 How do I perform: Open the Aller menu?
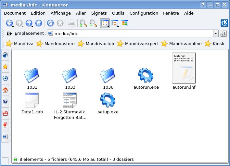point(81,13)
